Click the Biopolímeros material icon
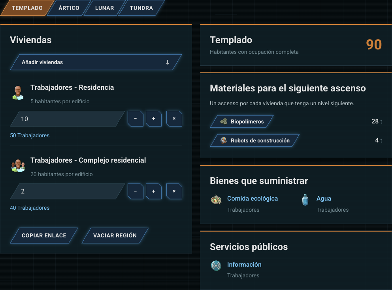 [x=224, y=121]
